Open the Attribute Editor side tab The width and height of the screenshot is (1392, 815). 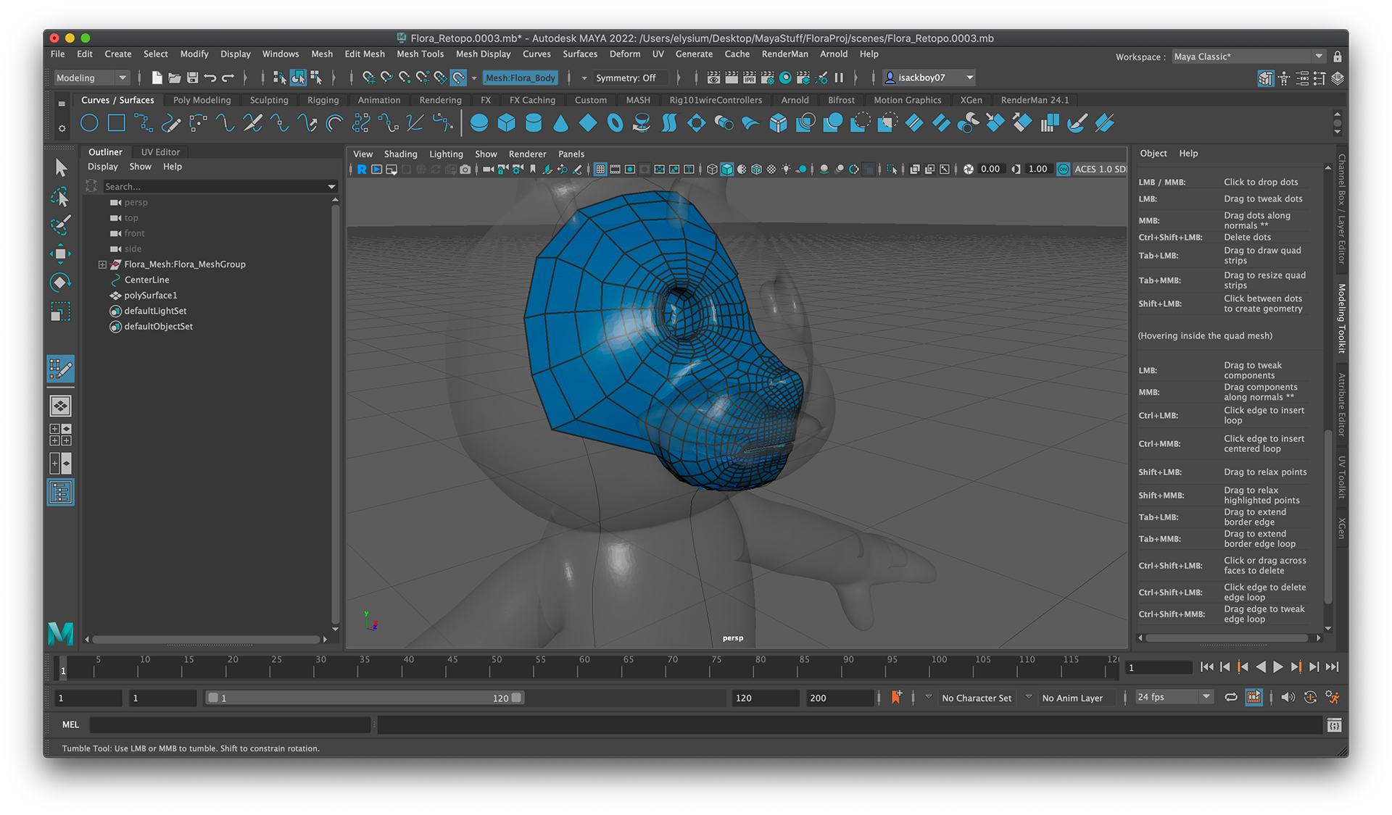(x=1341, y=404)
